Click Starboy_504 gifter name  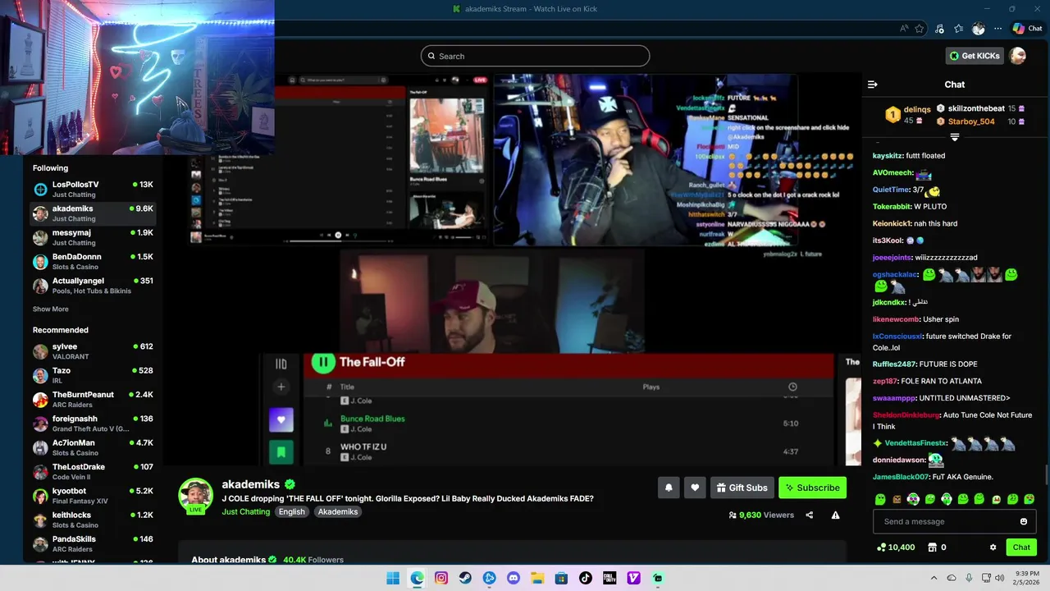coord(971,121)
